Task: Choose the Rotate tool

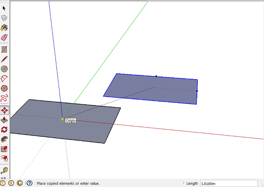Action: [x=4, y=129]
